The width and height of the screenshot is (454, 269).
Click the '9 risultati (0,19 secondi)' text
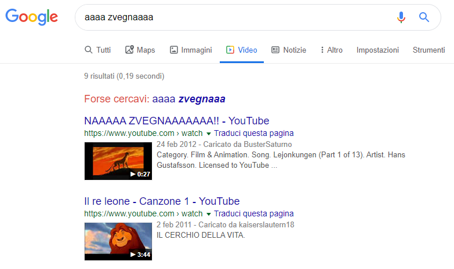(124, 76)
